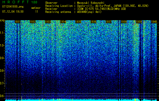159x101 pixels.
Task: Click the 1935 time marker
Action: 78,22
